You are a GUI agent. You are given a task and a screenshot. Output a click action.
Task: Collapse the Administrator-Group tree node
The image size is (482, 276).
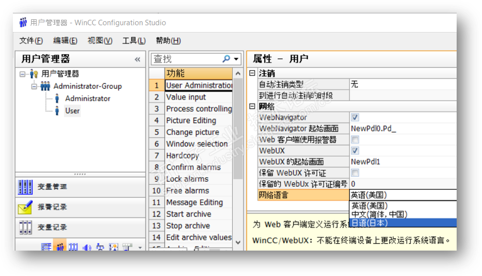34,86
